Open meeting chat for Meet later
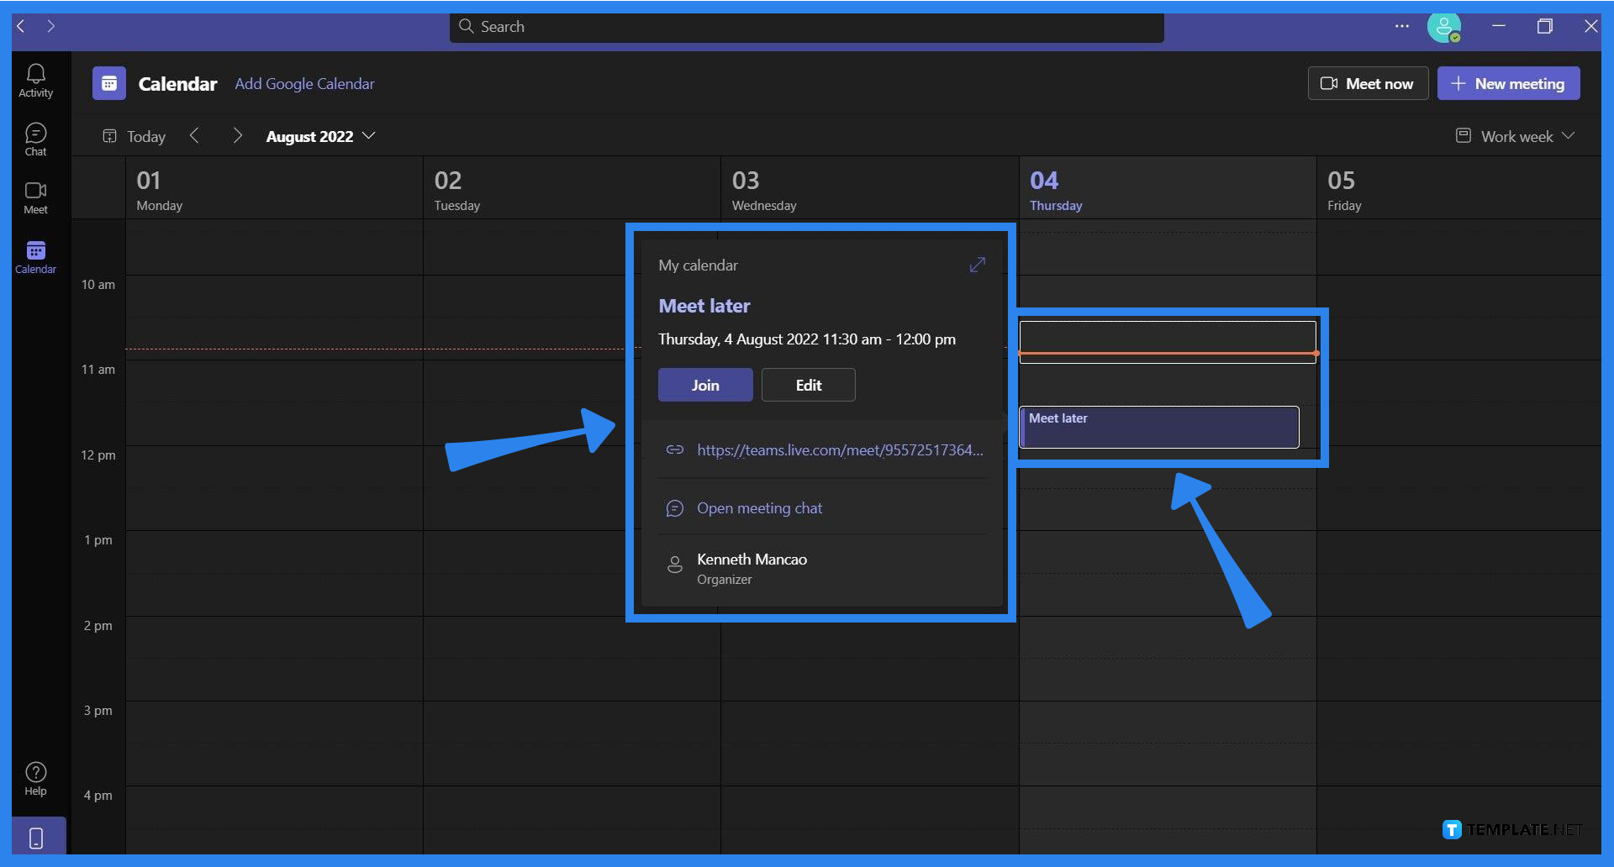Viewport: 1614px width, 867px height. click(759, 507)
